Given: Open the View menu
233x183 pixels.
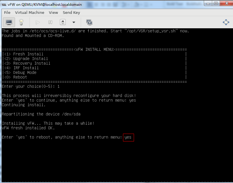Looking at the screenshot, I should 53,13.
